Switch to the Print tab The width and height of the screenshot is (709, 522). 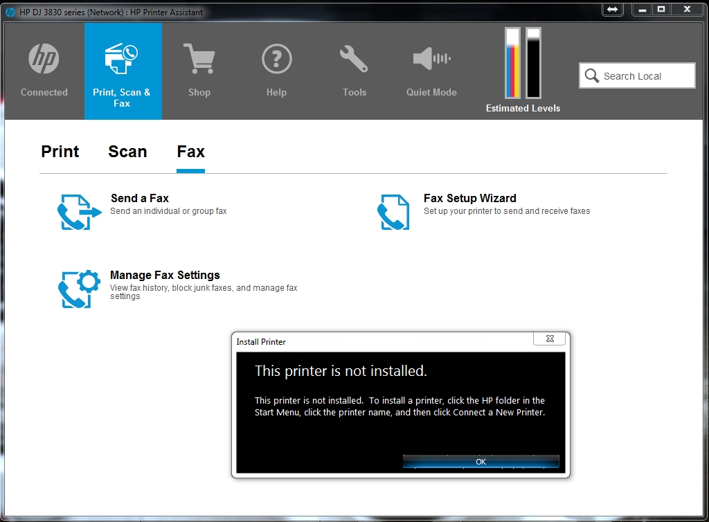tap(60, 152)
